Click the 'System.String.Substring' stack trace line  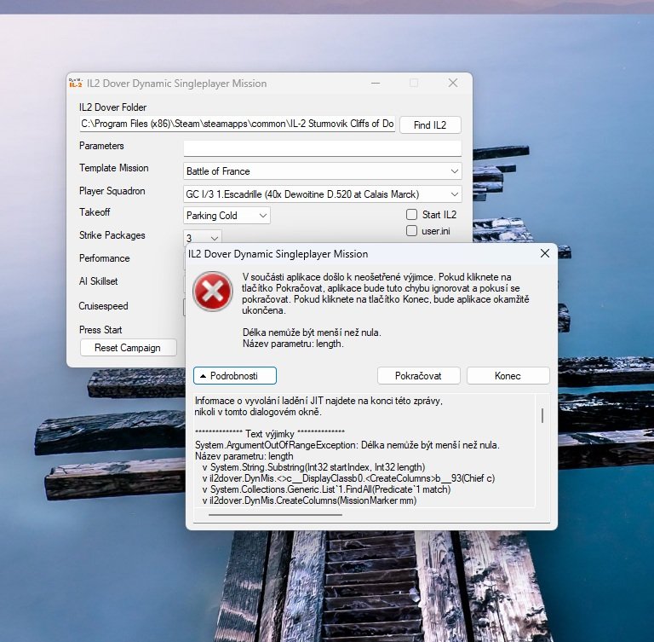point(313,467)
